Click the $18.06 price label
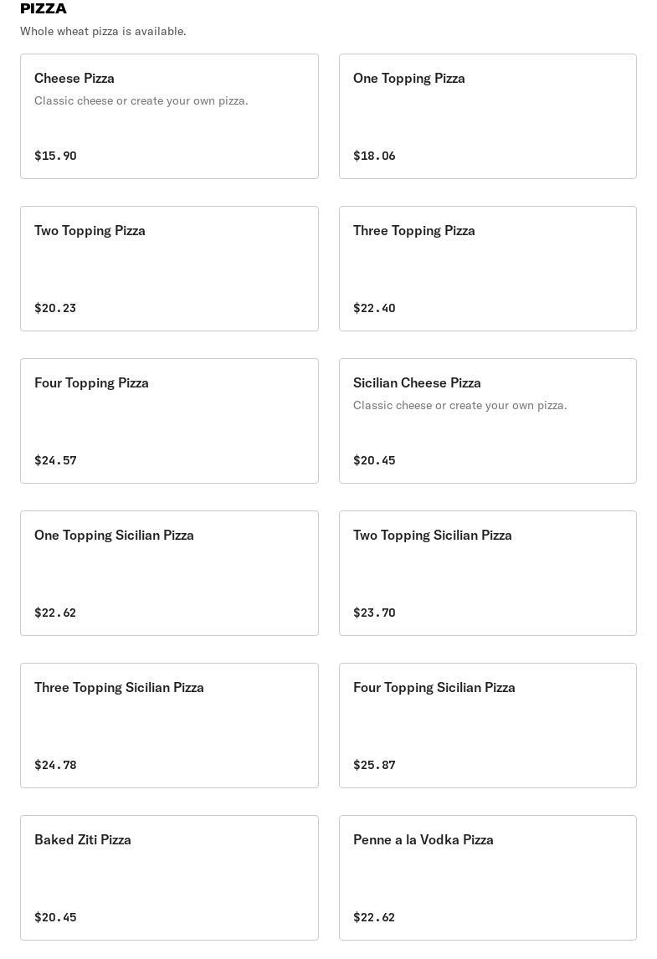 tap(374, 156)
